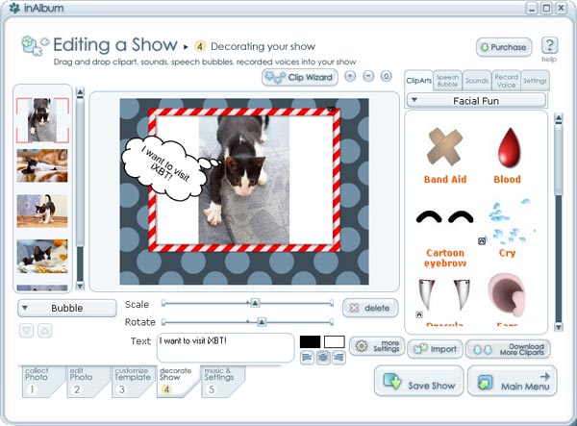Click thumbnail list scroll up arrow
Screen dimensions: 577x426
80,92
